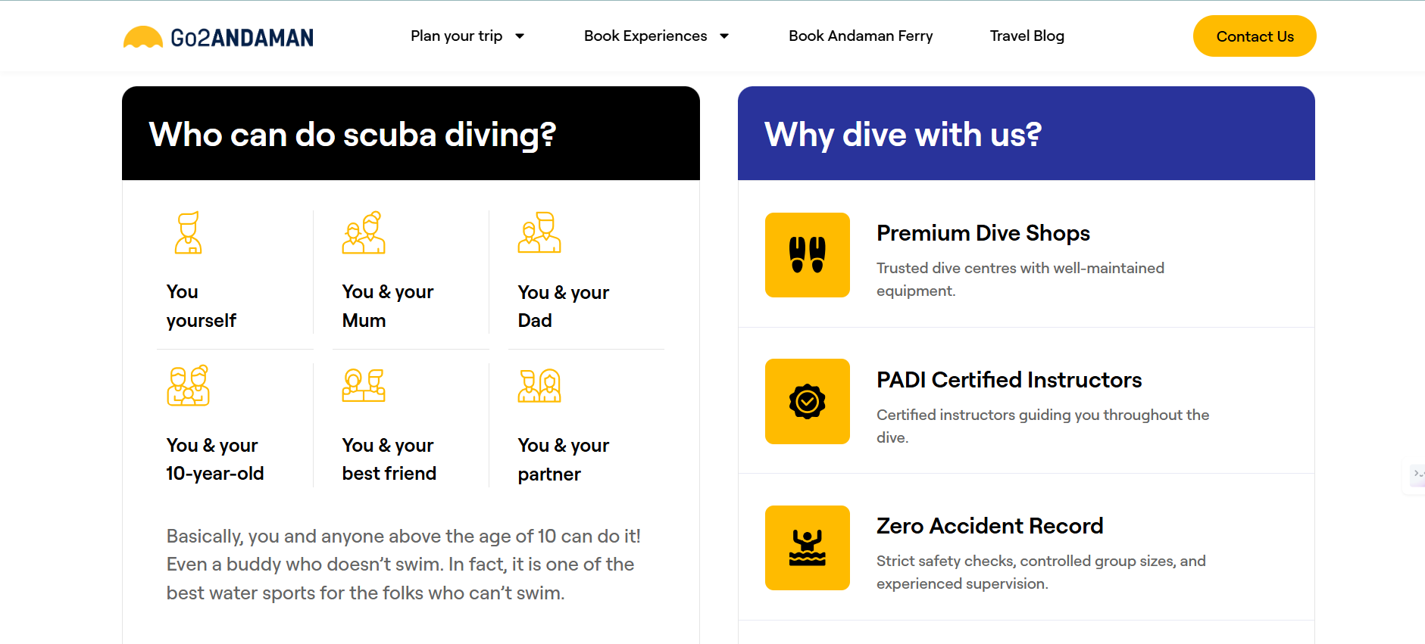Click the Premium Dive Shops heading
1425x644 pixels.
point(983,233)
